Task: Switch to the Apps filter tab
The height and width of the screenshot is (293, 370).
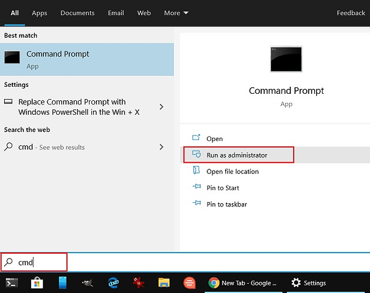Action: [x=39, y=13]
